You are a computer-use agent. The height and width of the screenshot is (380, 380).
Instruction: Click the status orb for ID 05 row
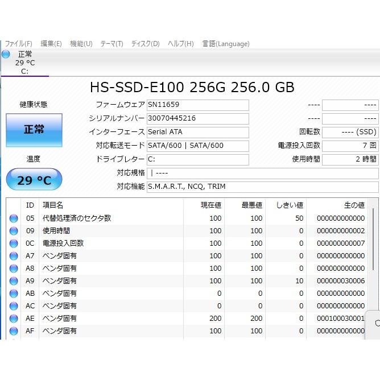pos(14,218)
